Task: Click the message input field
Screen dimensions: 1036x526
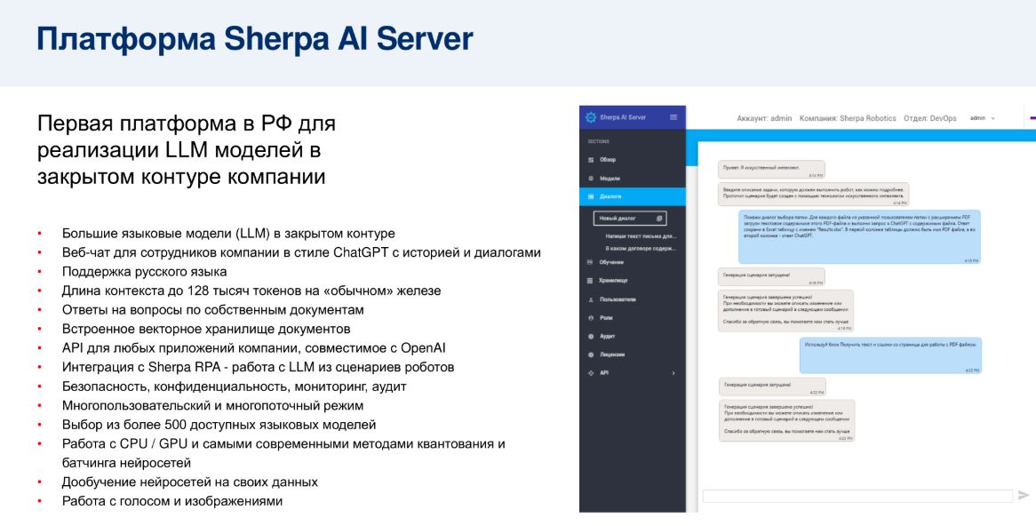Action: tap(857, 496)
